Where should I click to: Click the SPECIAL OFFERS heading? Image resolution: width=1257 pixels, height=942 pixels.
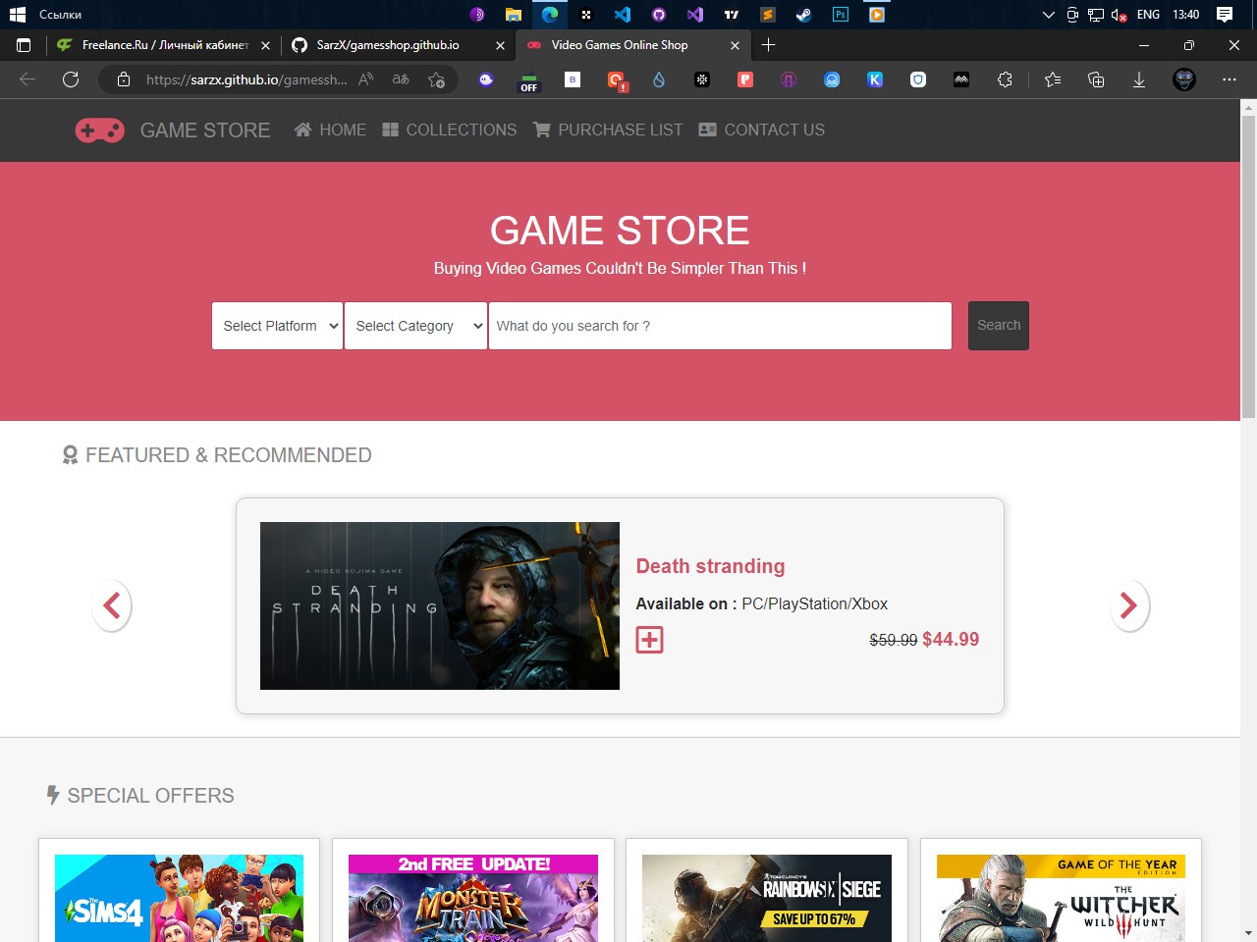151,796
